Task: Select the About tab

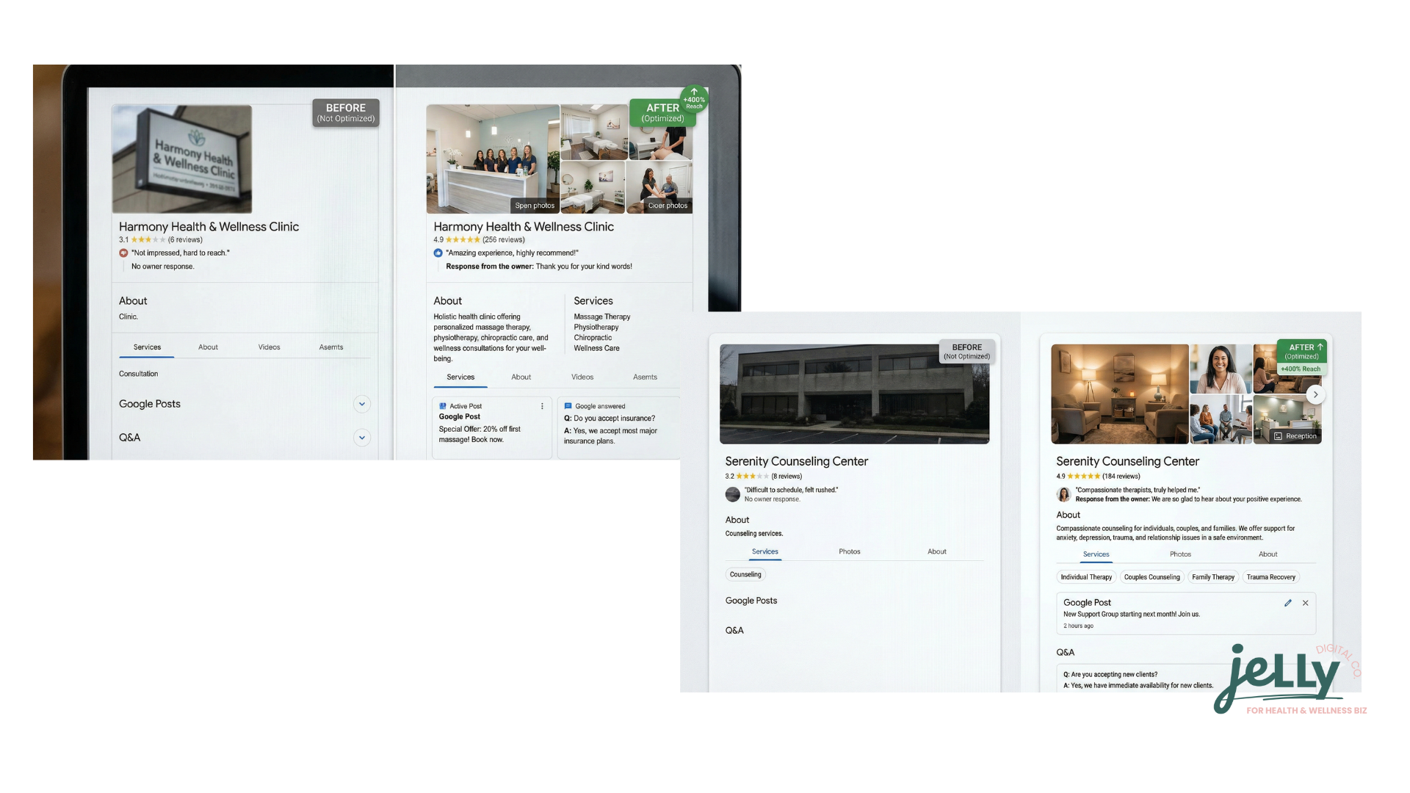Action: point(209,347)
